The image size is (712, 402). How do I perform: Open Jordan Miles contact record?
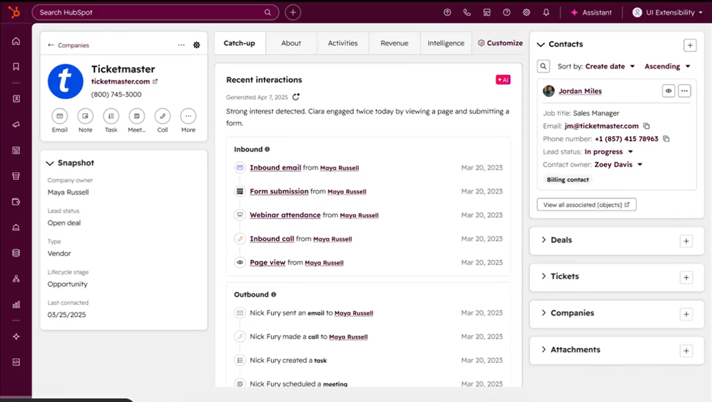(x=580, y=91)
